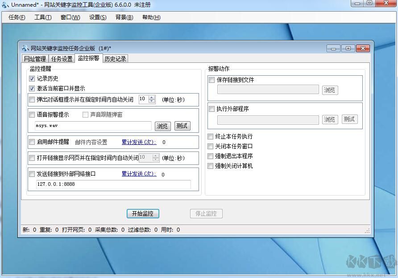Enable the 启用邮件提醒 checkbox
The width and height of the screenshot is (398, 278).
click(x=32, y=142)
